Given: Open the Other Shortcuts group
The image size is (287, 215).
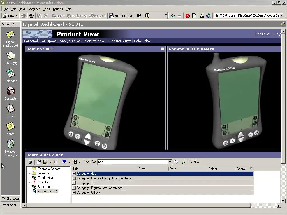Looking at the screenshot, I should 11,205.
